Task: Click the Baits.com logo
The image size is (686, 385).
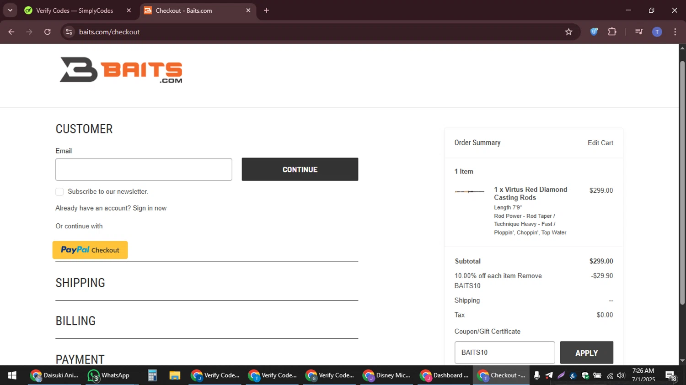Action: [121, 70]
